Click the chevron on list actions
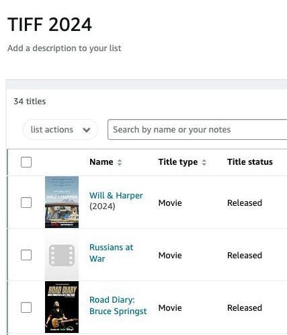Viewport: 287px width, 335px height. point(87,130)
